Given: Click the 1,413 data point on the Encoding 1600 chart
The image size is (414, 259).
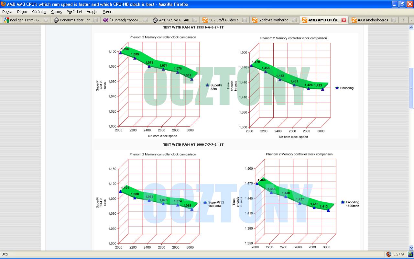Looking at the screenshot, I should click(328, 210).
